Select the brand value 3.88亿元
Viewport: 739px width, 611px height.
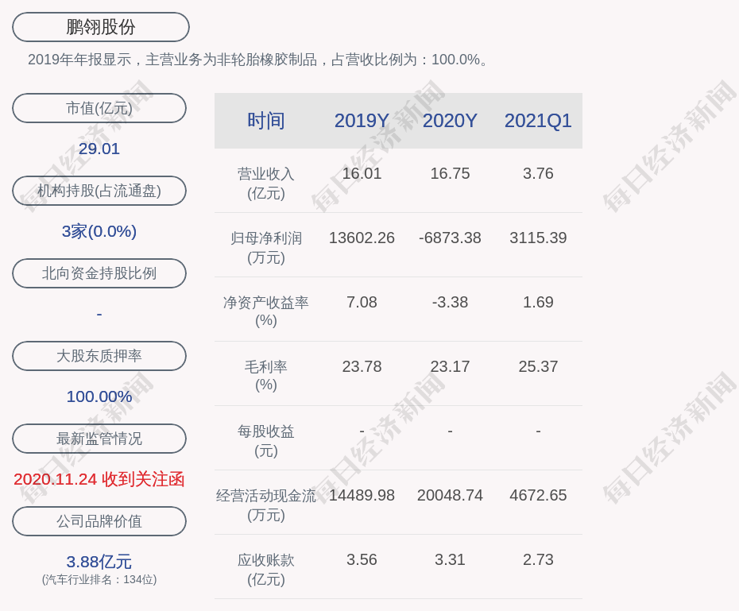coord(99,562)
